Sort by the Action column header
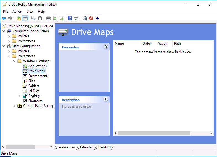Viewport: 217px width, 157px height. tap(164, 43)
